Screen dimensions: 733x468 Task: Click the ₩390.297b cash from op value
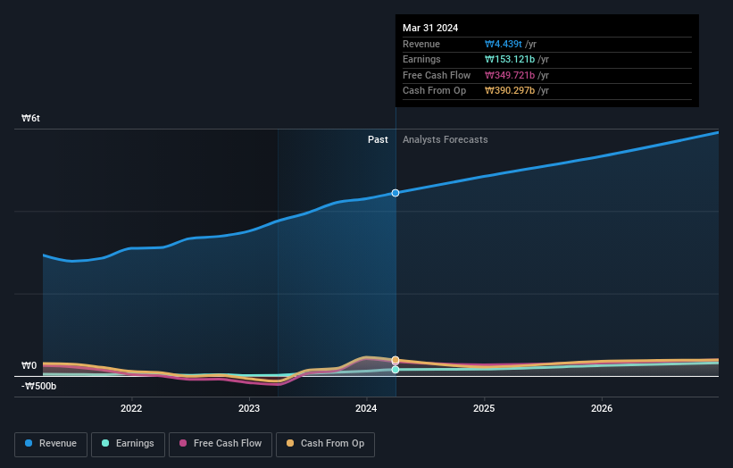510,91
